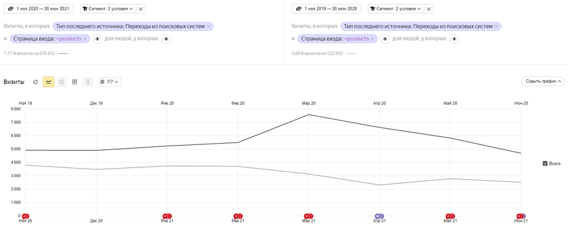Open right 'Сегмент: 2 условия' dropdown
This screenshot has height=239, width=568.
[396, 8]
